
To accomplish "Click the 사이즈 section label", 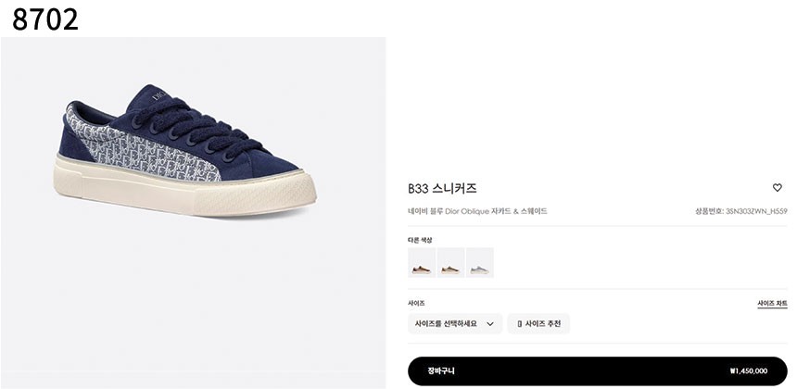I will tap(416, 303).
